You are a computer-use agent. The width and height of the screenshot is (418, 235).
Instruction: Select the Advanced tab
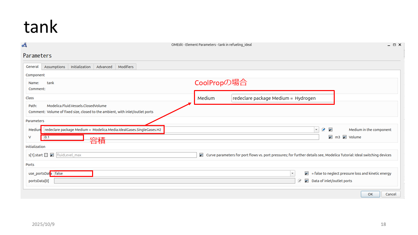104,67
